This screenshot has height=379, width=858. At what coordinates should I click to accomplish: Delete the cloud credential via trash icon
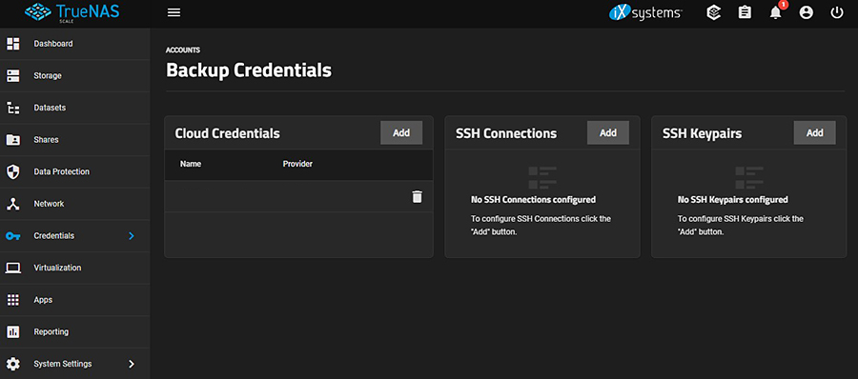click(417, 197)
